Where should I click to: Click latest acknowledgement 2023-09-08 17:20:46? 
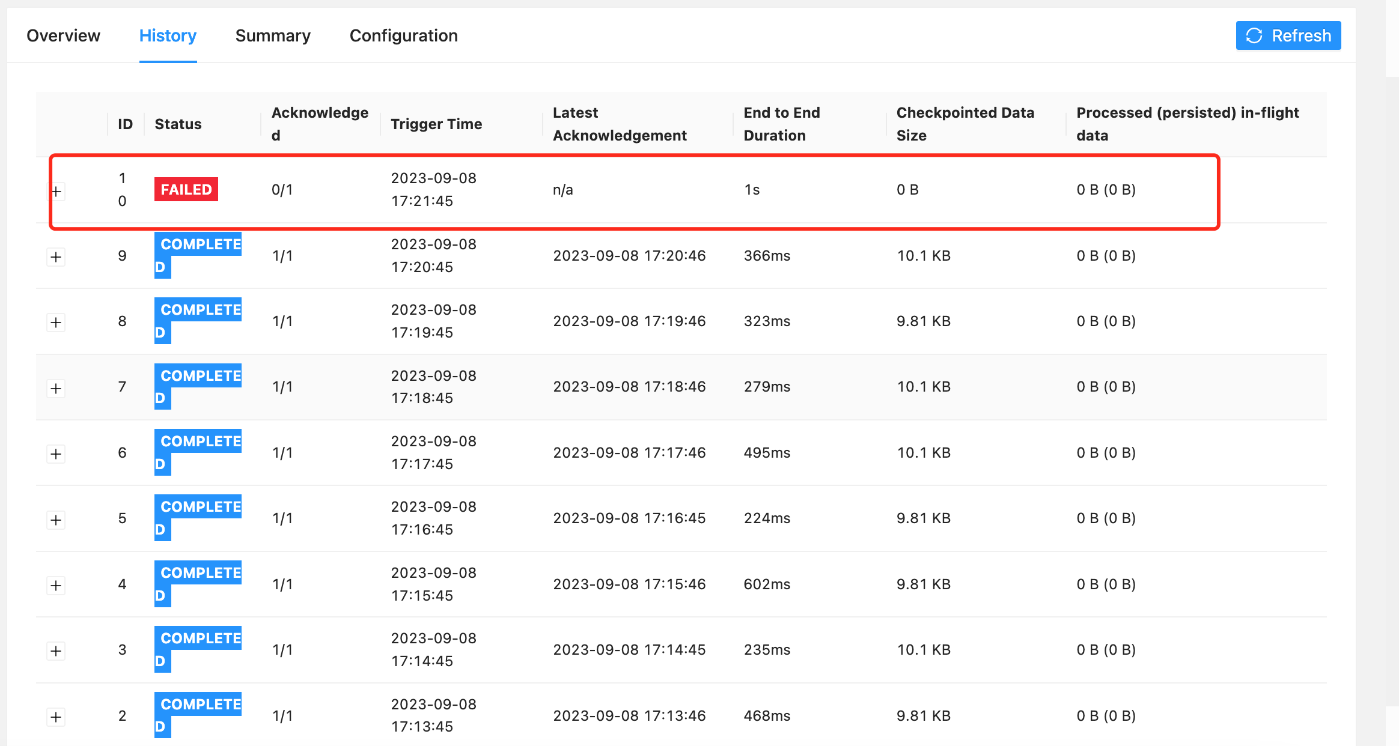(x=629, y=255)
